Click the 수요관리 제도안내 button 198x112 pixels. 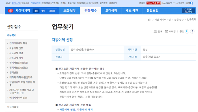(188, 11)
